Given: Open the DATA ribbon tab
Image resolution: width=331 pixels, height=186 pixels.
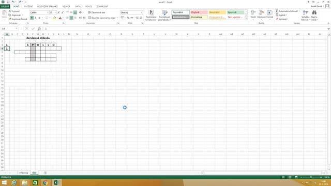Looking at the screenshot, I should 78,7.
